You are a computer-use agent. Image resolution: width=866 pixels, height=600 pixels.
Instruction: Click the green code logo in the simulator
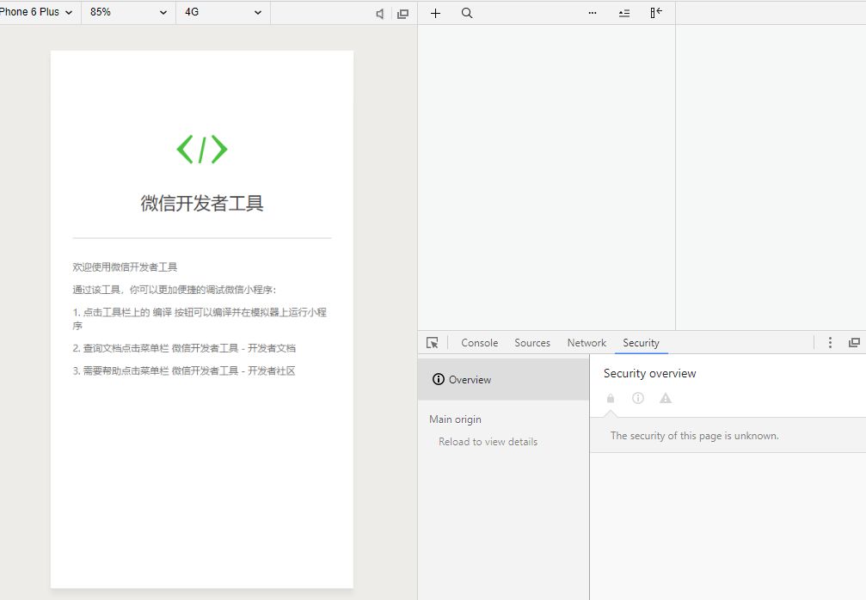[x=201, y=149]
